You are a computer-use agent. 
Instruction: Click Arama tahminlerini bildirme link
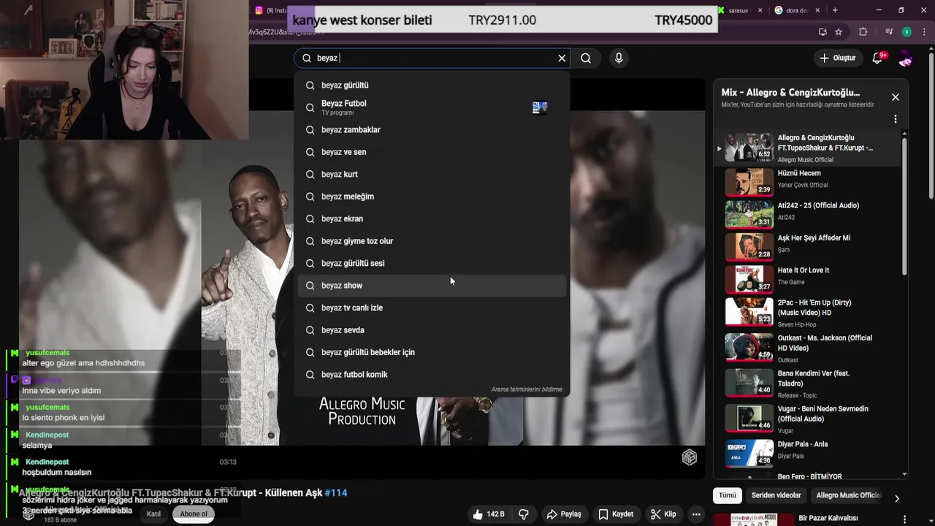[x=527, y=389]
